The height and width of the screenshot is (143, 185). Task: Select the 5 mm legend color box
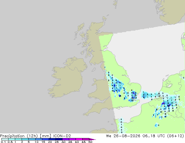[x=32, y=139]
